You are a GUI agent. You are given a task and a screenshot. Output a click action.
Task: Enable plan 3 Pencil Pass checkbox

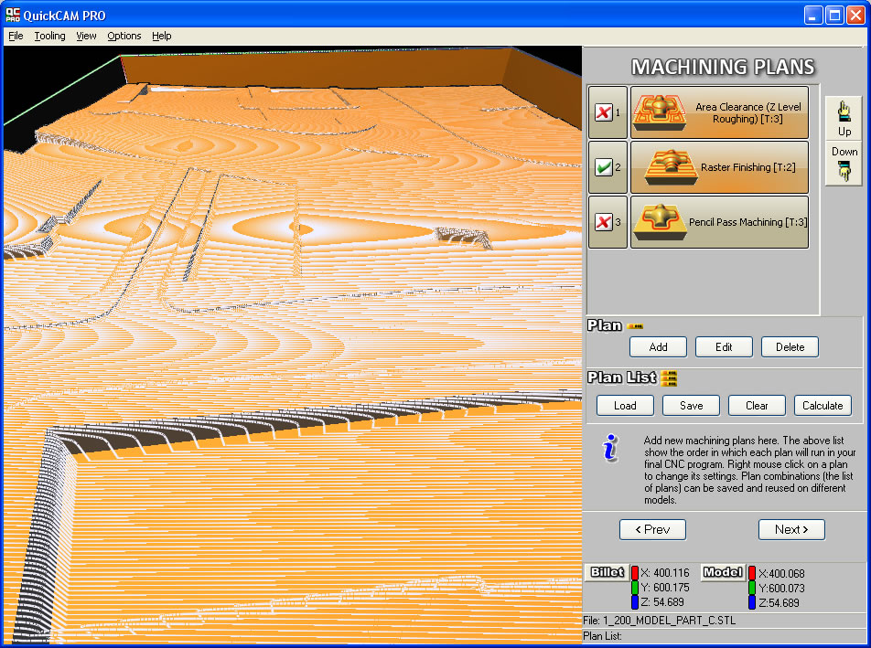coord(603,222)
